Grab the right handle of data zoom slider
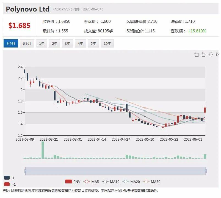 coord(206,171)
